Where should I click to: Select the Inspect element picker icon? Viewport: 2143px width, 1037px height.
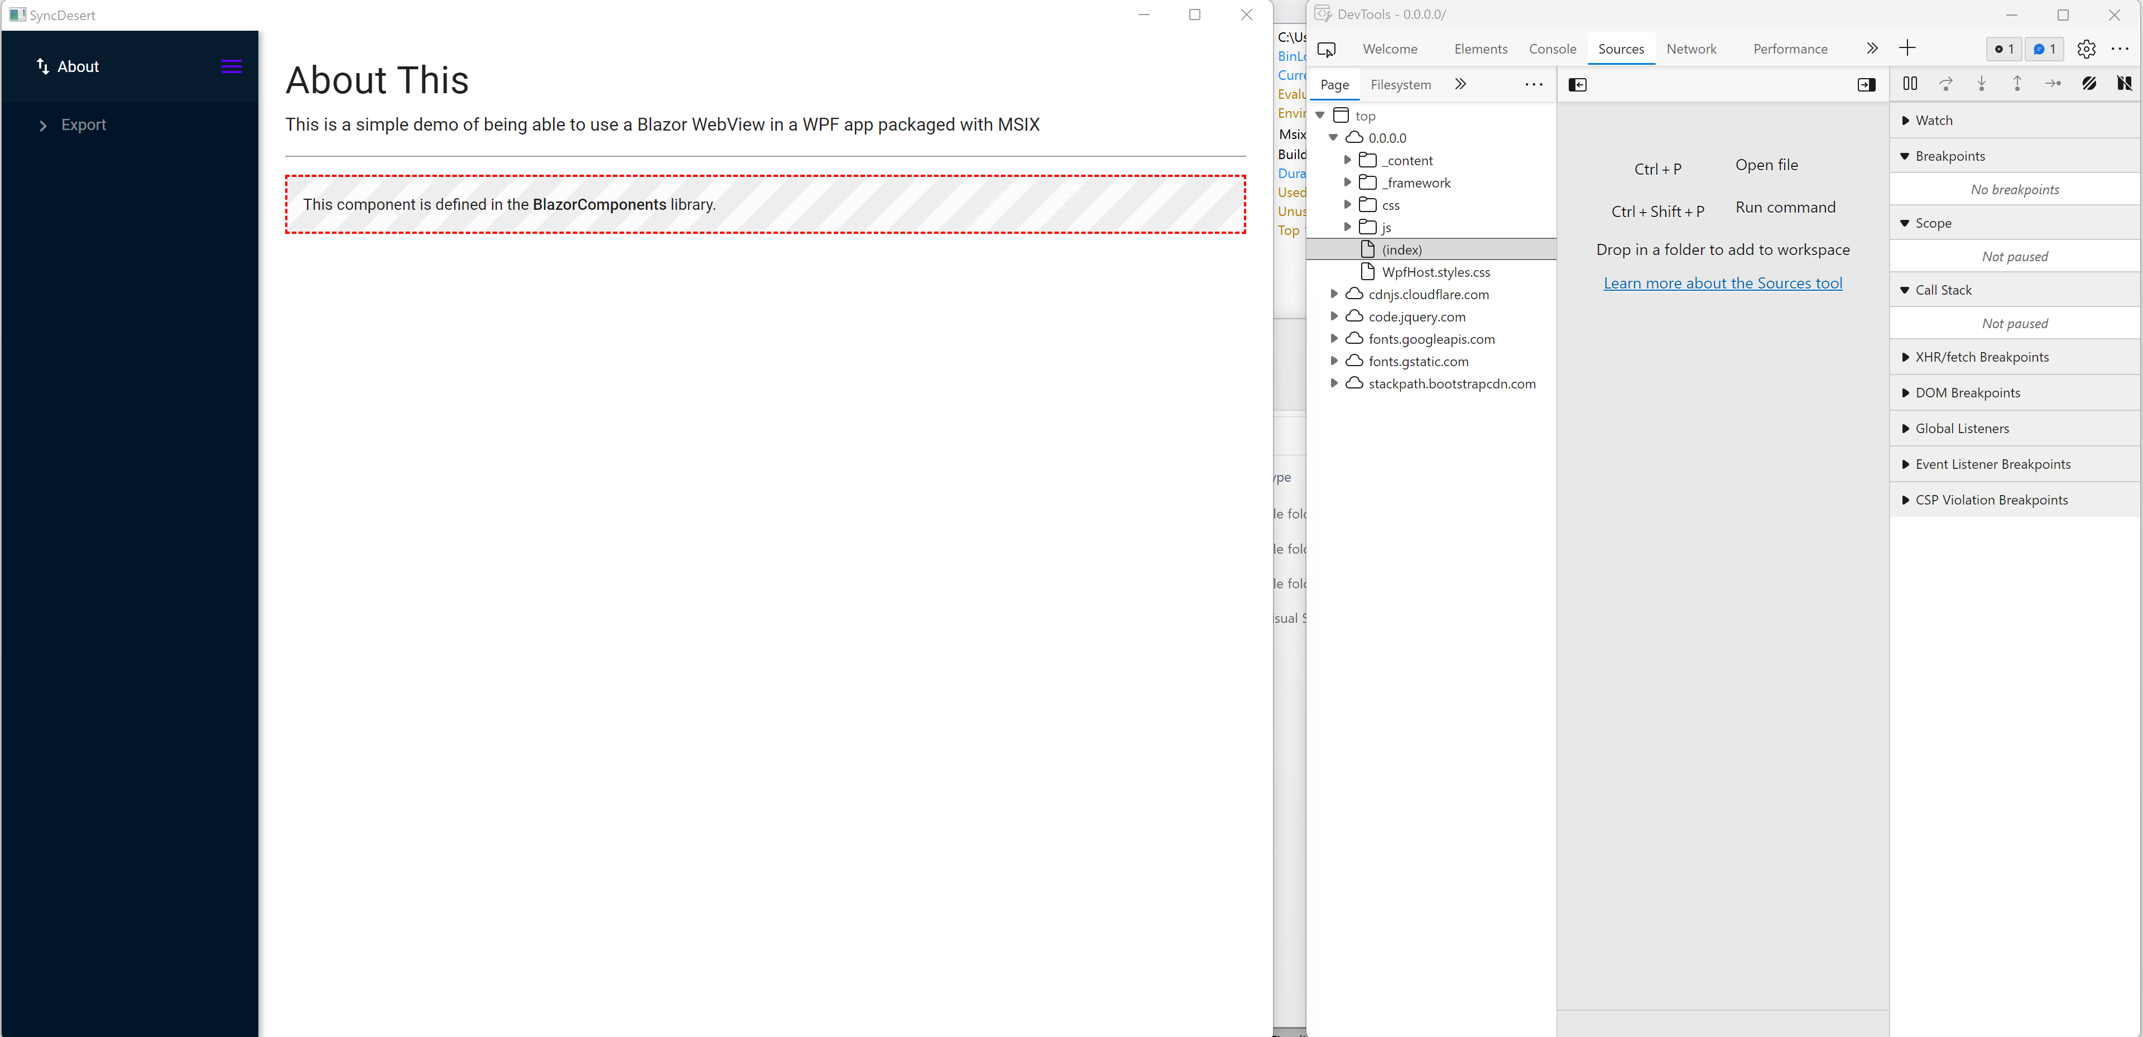click(1327, 49)
